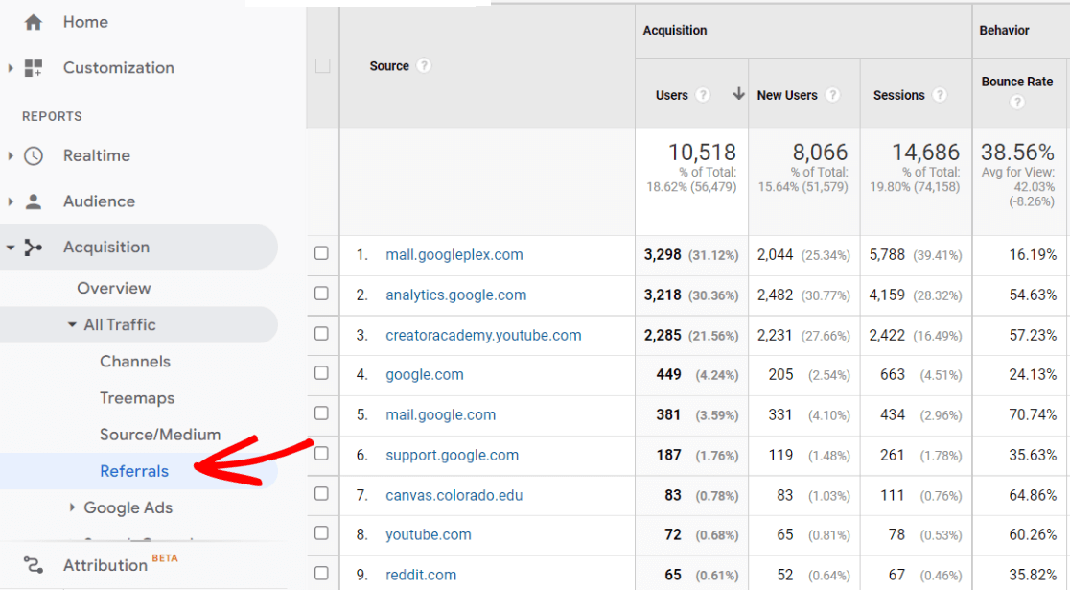Tick the checkbox for google.com row
Viewport: 1070px width, 590px height.
click(x=321, y=373)
